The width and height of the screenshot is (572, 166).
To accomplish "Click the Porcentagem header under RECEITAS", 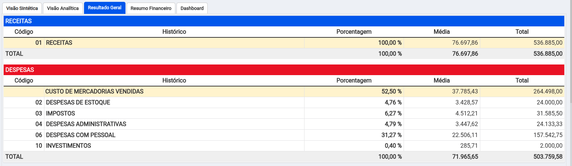I will click(x=354, y=32).
